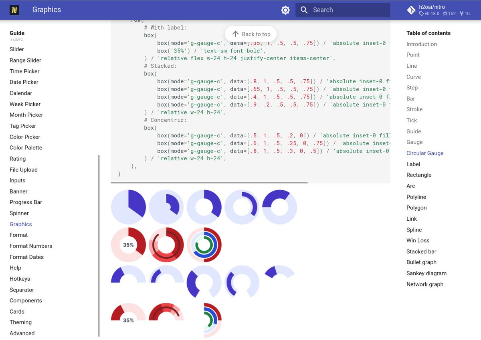Jump to Sankey diagram section

(x=426, y=274)
